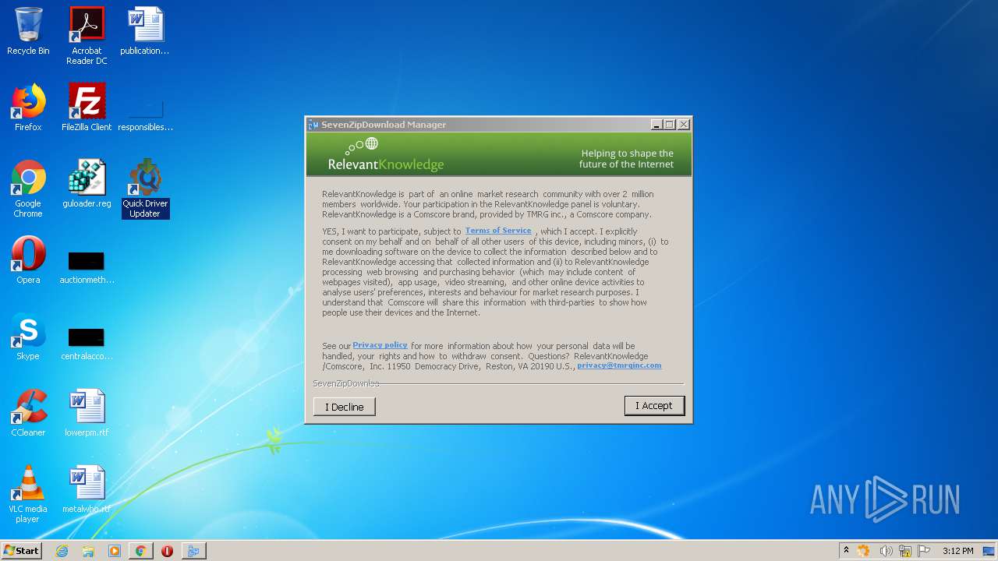Open the Start menu
The width and height of the screenshot is (998, 561).
pos(21,551)
